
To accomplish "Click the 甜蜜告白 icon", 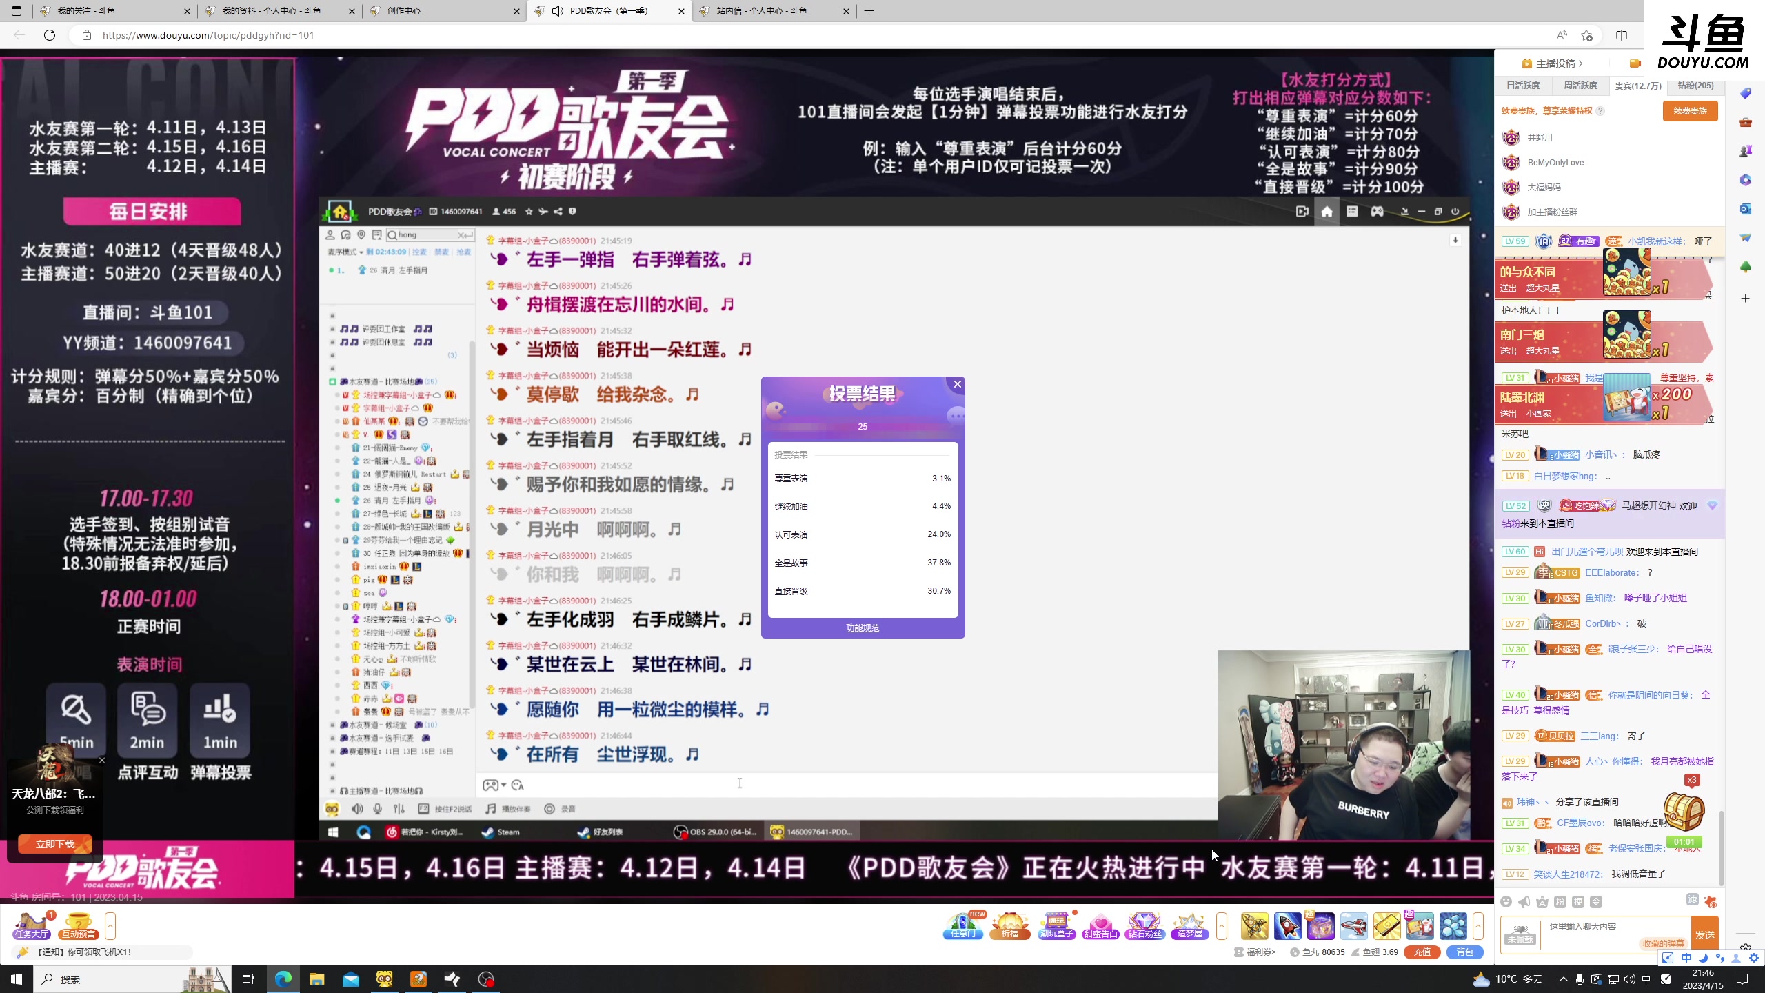I will click(x=1100, y=925).
